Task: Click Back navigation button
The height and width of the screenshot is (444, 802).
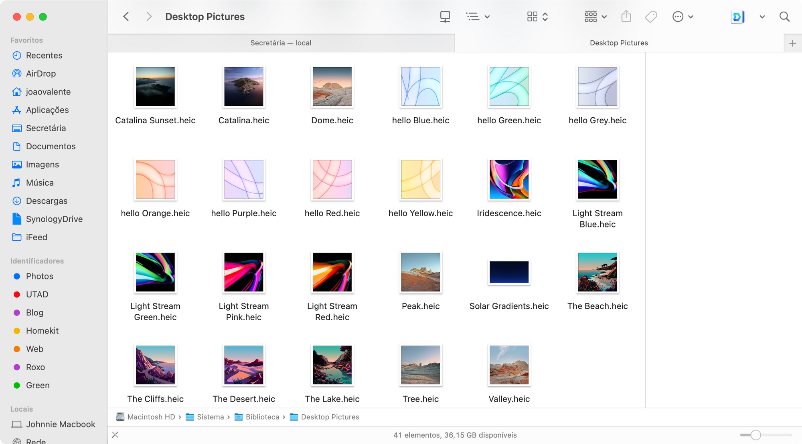Action: [126, 16]
